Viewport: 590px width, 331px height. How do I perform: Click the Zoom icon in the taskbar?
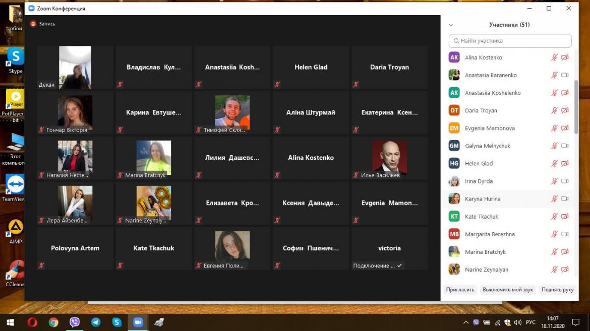138,322
